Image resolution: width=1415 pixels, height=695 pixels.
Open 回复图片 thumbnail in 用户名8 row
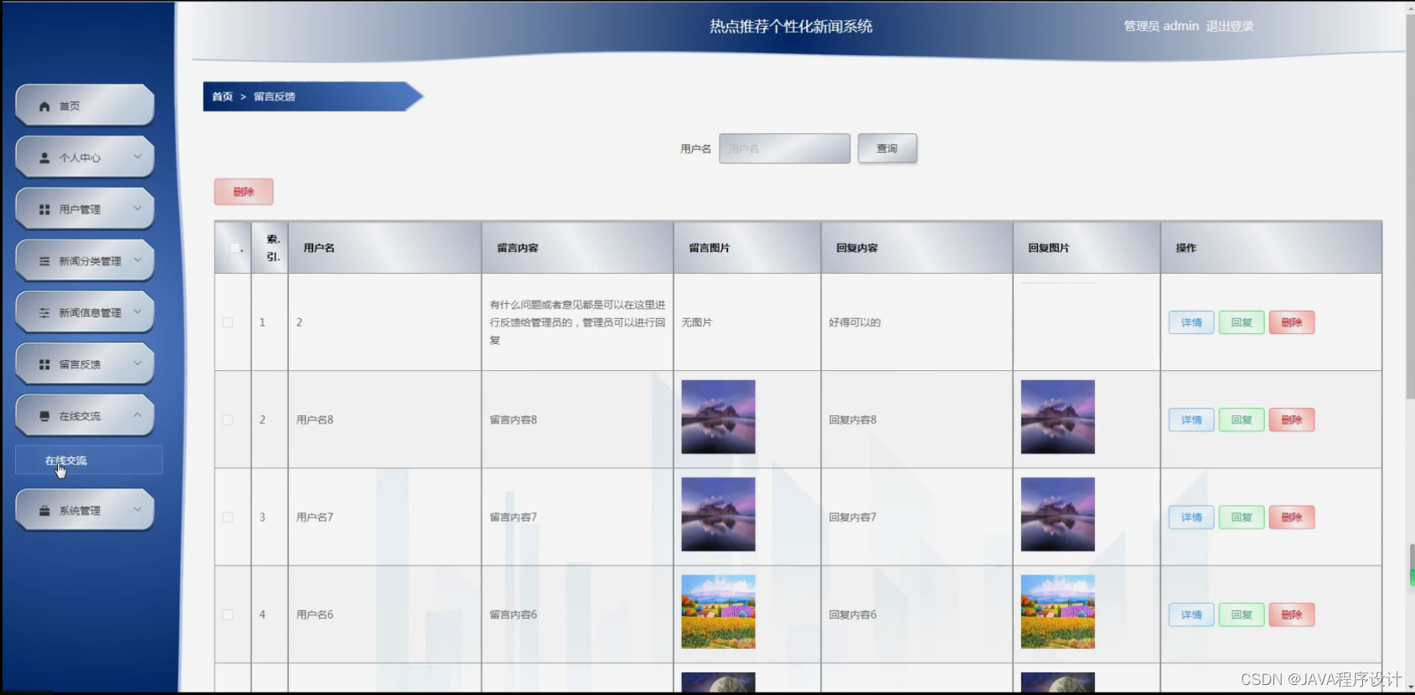click(x=1058, y=417)
